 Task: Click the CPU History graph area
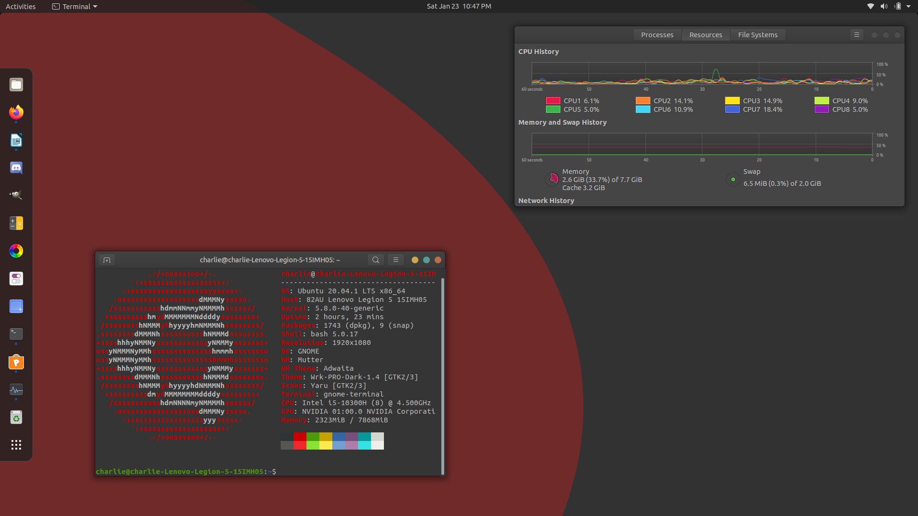[702, 74]
